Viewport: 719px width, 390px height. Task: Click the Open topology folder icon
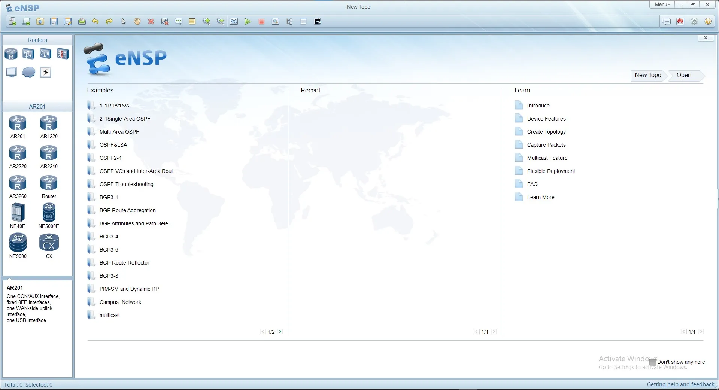coord(40,21)
